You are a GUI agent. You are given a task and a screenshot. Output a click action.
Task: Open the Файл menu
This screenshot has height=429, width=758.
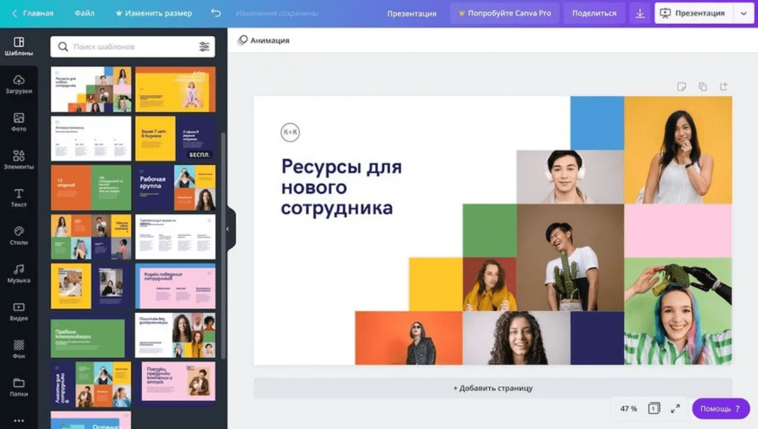(x=84, y=13)
